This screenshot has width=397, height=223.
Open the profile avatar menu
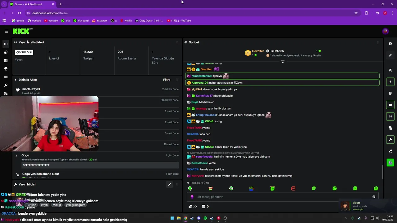[x=386, y=31]
